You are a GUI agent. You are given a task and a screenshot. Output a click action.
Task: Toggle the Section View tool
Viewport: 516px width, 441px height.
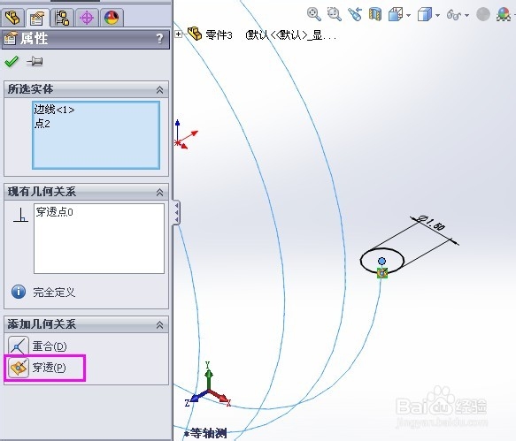(x=375, y=14)
